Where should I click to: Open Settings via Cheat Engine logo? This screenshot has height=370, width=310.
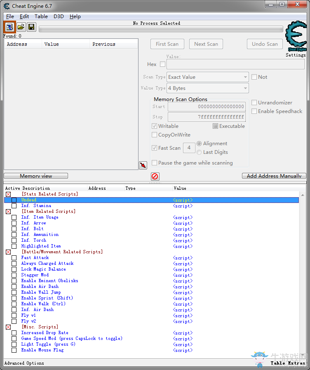tap(296, 36)
